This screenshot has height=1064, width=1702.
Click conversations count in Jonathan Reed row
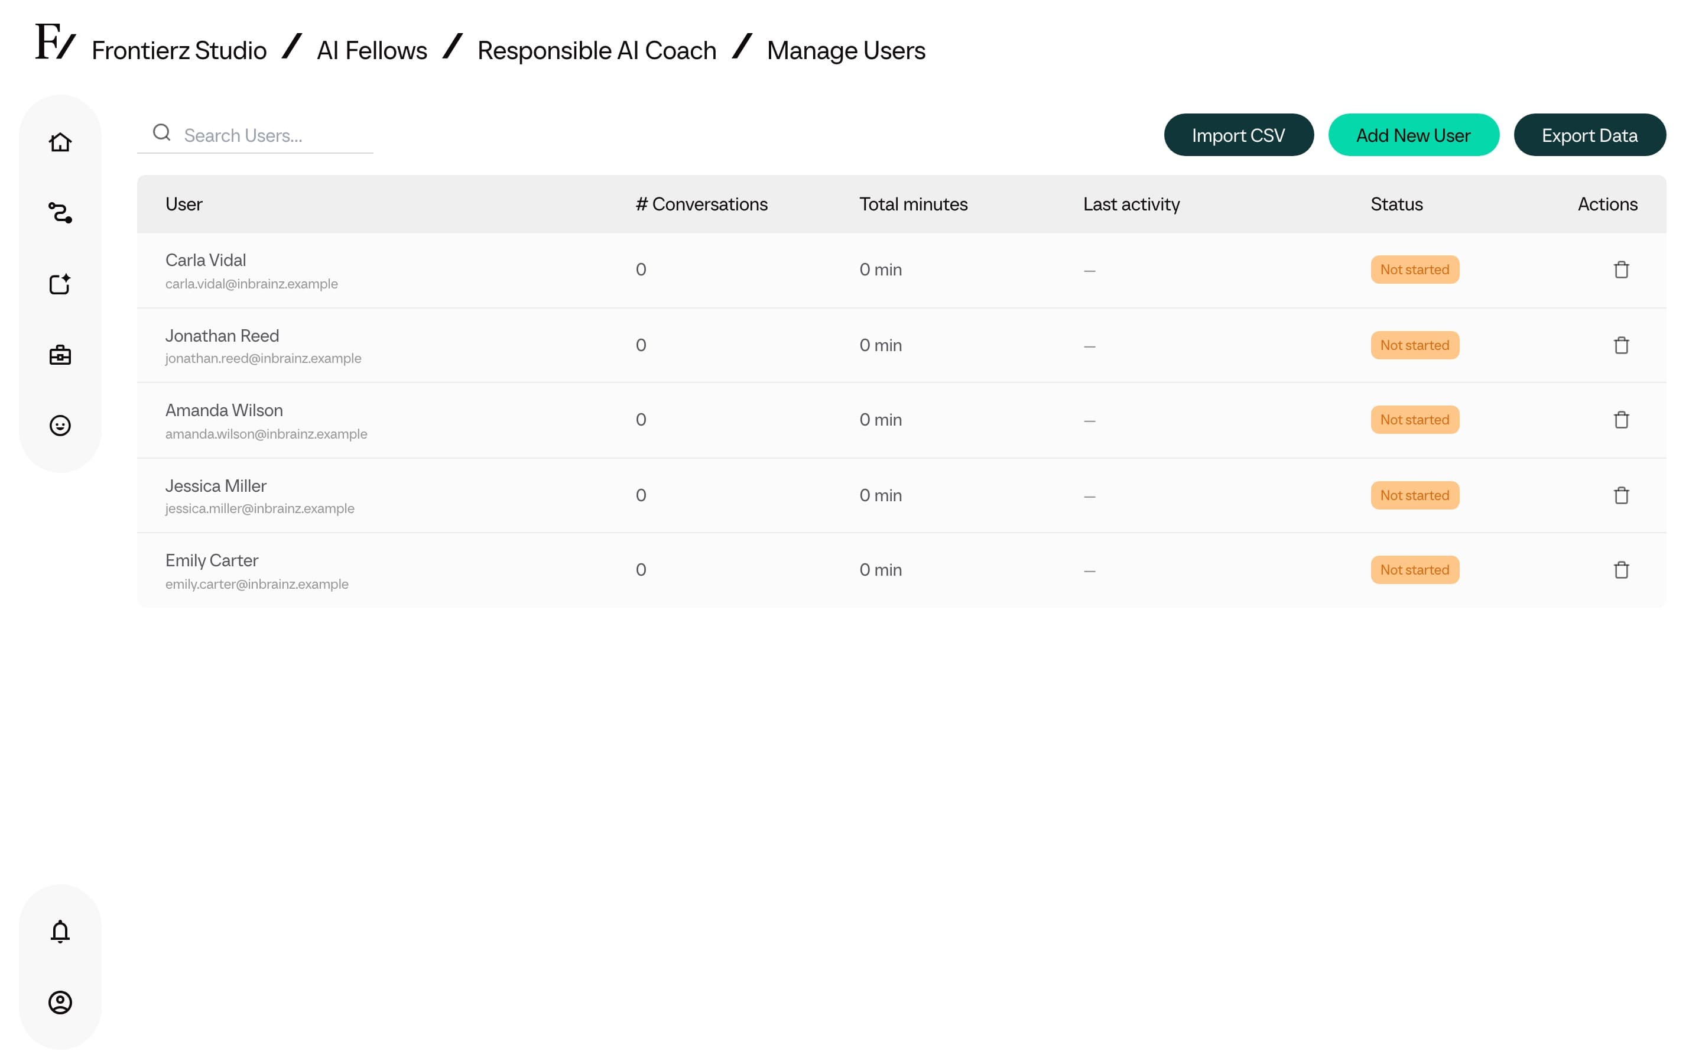pyautogui.click(x=641, y=345)
